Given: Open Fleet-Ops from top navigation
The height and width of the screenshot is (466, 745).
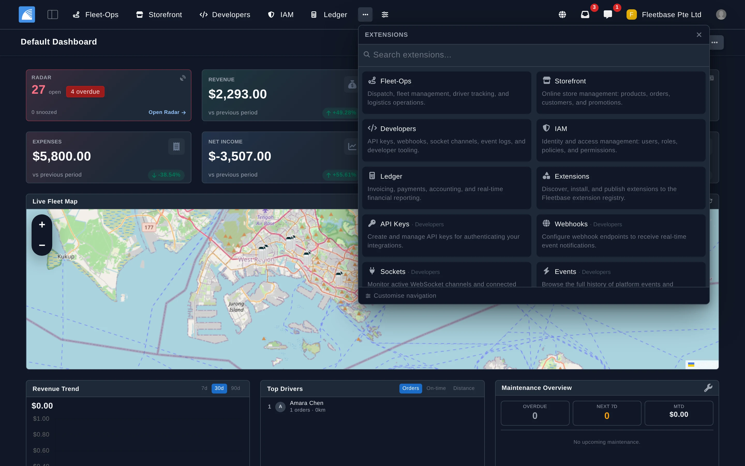Looking at the screenshot, I should click(x=95, y=14).
